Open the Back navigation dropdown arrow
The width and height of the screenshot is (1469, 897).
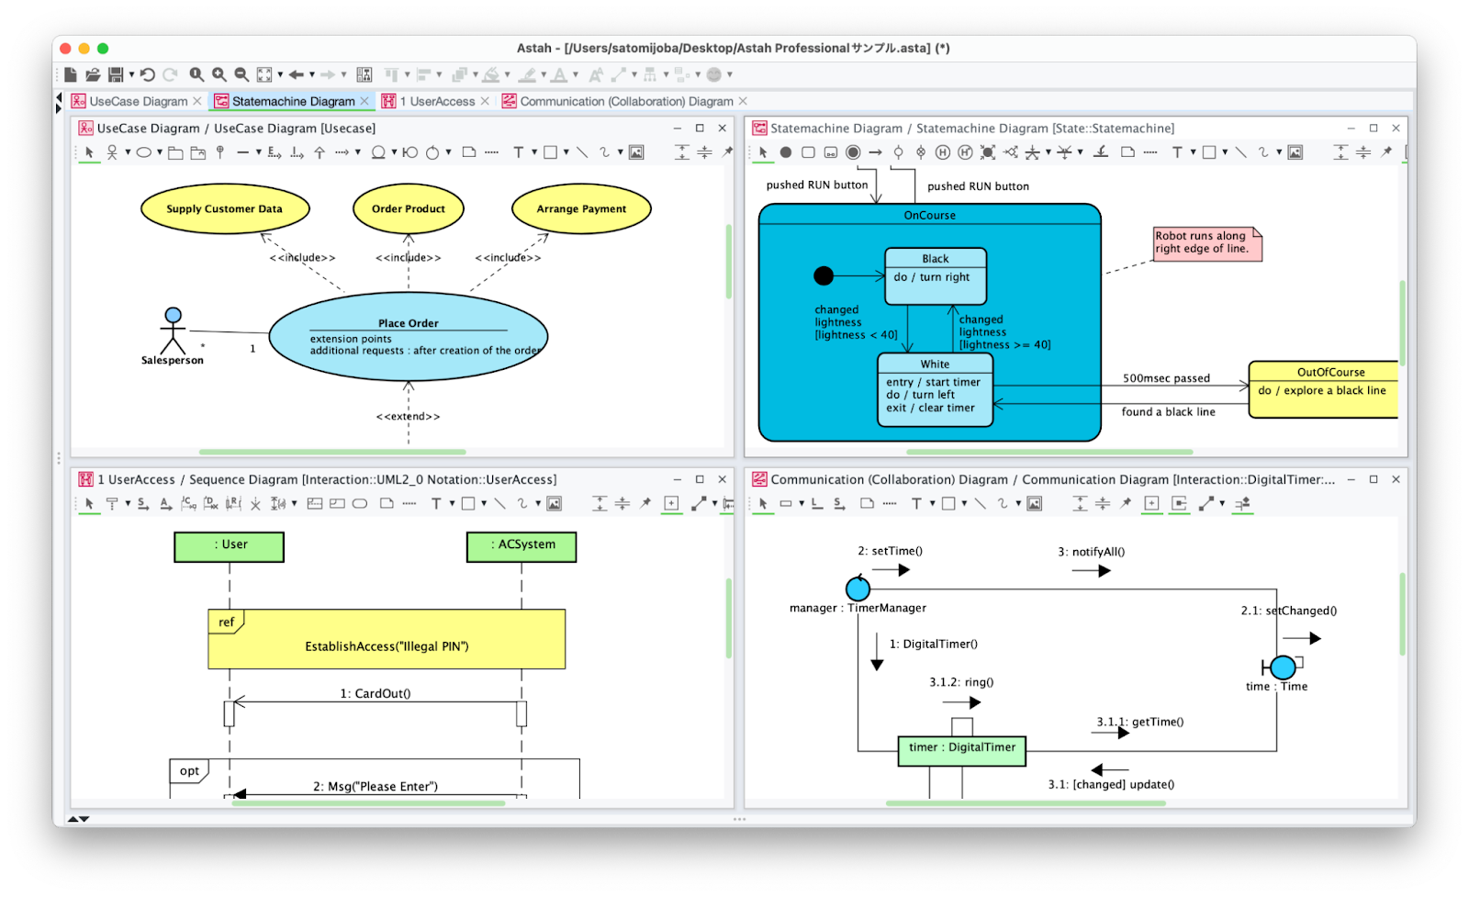pos(312,74)
